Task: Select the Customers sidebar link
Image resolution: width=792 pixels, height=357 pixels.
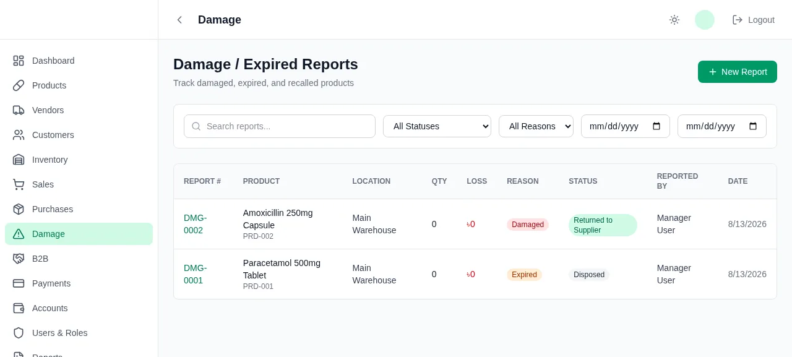Action: 79,135
